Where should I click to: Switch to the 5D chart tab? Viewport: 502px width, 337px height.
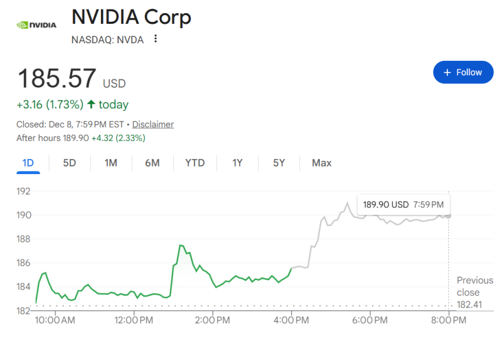pyautogui.click(x=70, y=163)
